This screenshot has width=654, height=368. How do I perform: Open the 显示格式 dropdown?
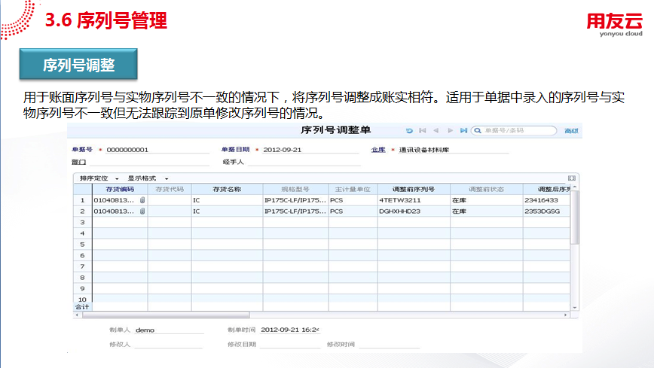tap(148, 178)
